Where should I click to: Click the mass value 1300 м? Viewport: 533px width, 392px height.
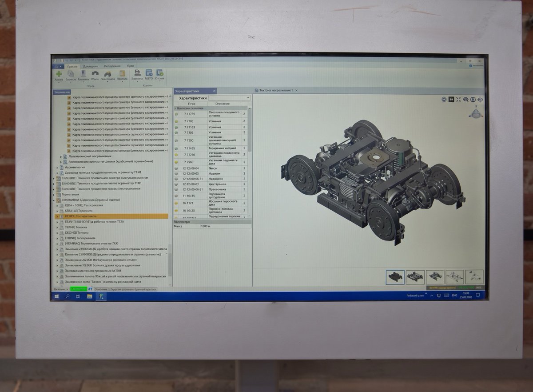pos(206,226)
